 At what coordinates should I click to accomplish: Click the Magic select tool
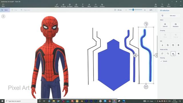pos(25,10)
